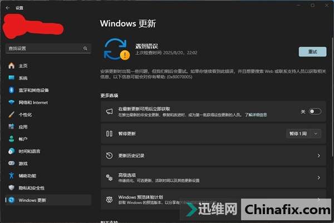Open 网络和 Internet settings page

click(48, 103)
